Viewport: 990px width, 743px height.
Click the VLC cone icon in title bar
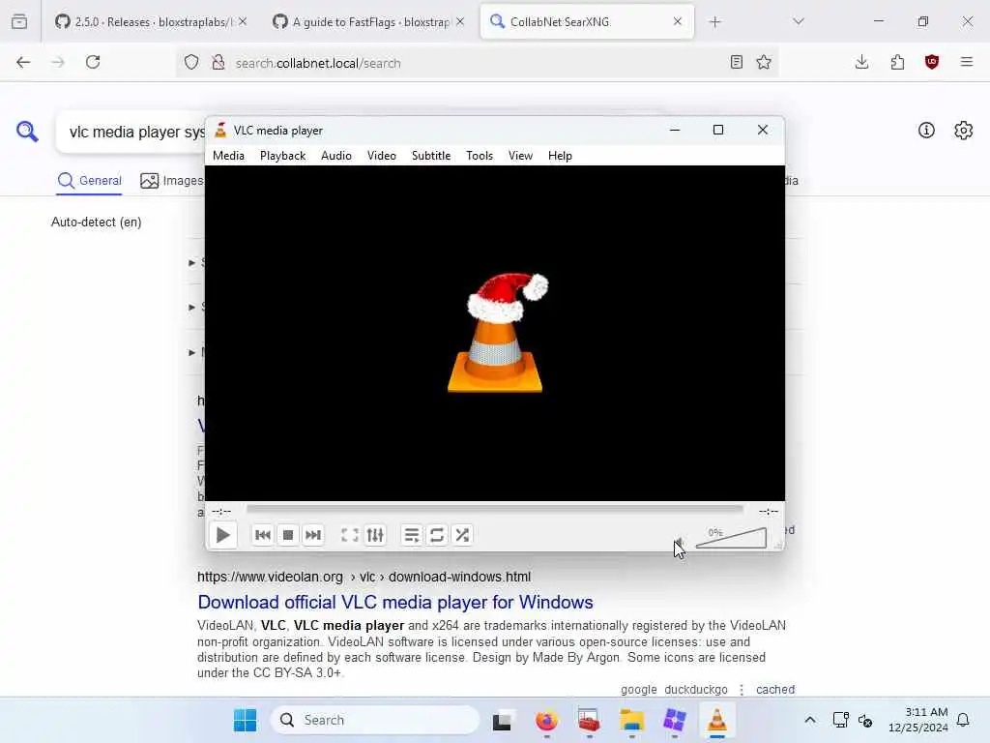pos(220,131)
